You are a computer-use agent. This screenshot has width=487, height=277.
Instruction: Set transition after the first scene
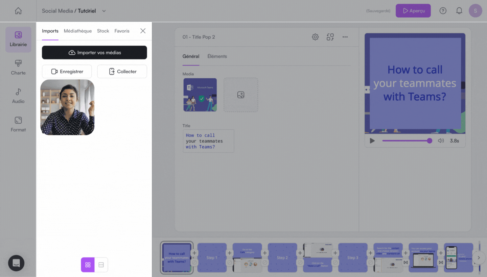194,262
